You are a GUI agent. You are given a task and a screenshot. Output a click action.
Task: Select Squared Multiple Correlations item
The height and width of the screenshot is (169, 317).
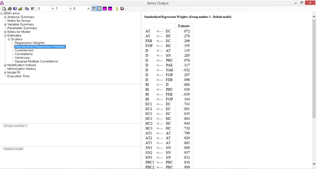37,61
